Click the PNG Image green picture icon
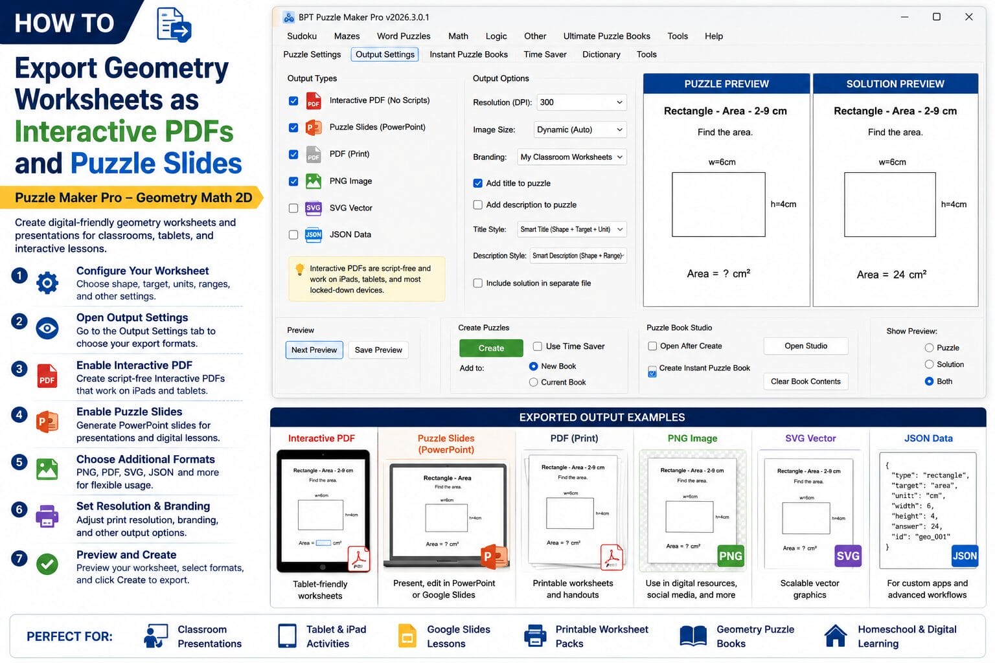995x663 pixels. click(x=314, y=181)
